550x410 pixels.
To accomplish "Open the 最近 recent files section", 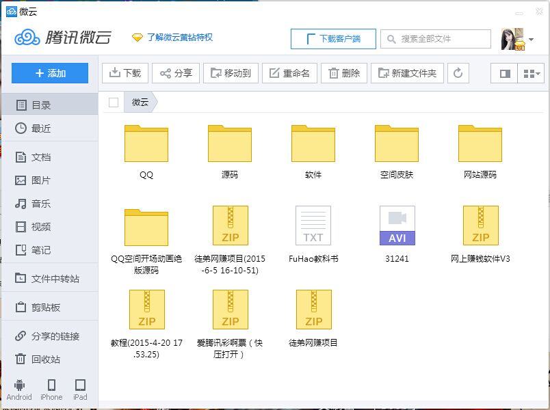I will pos(49,128).
